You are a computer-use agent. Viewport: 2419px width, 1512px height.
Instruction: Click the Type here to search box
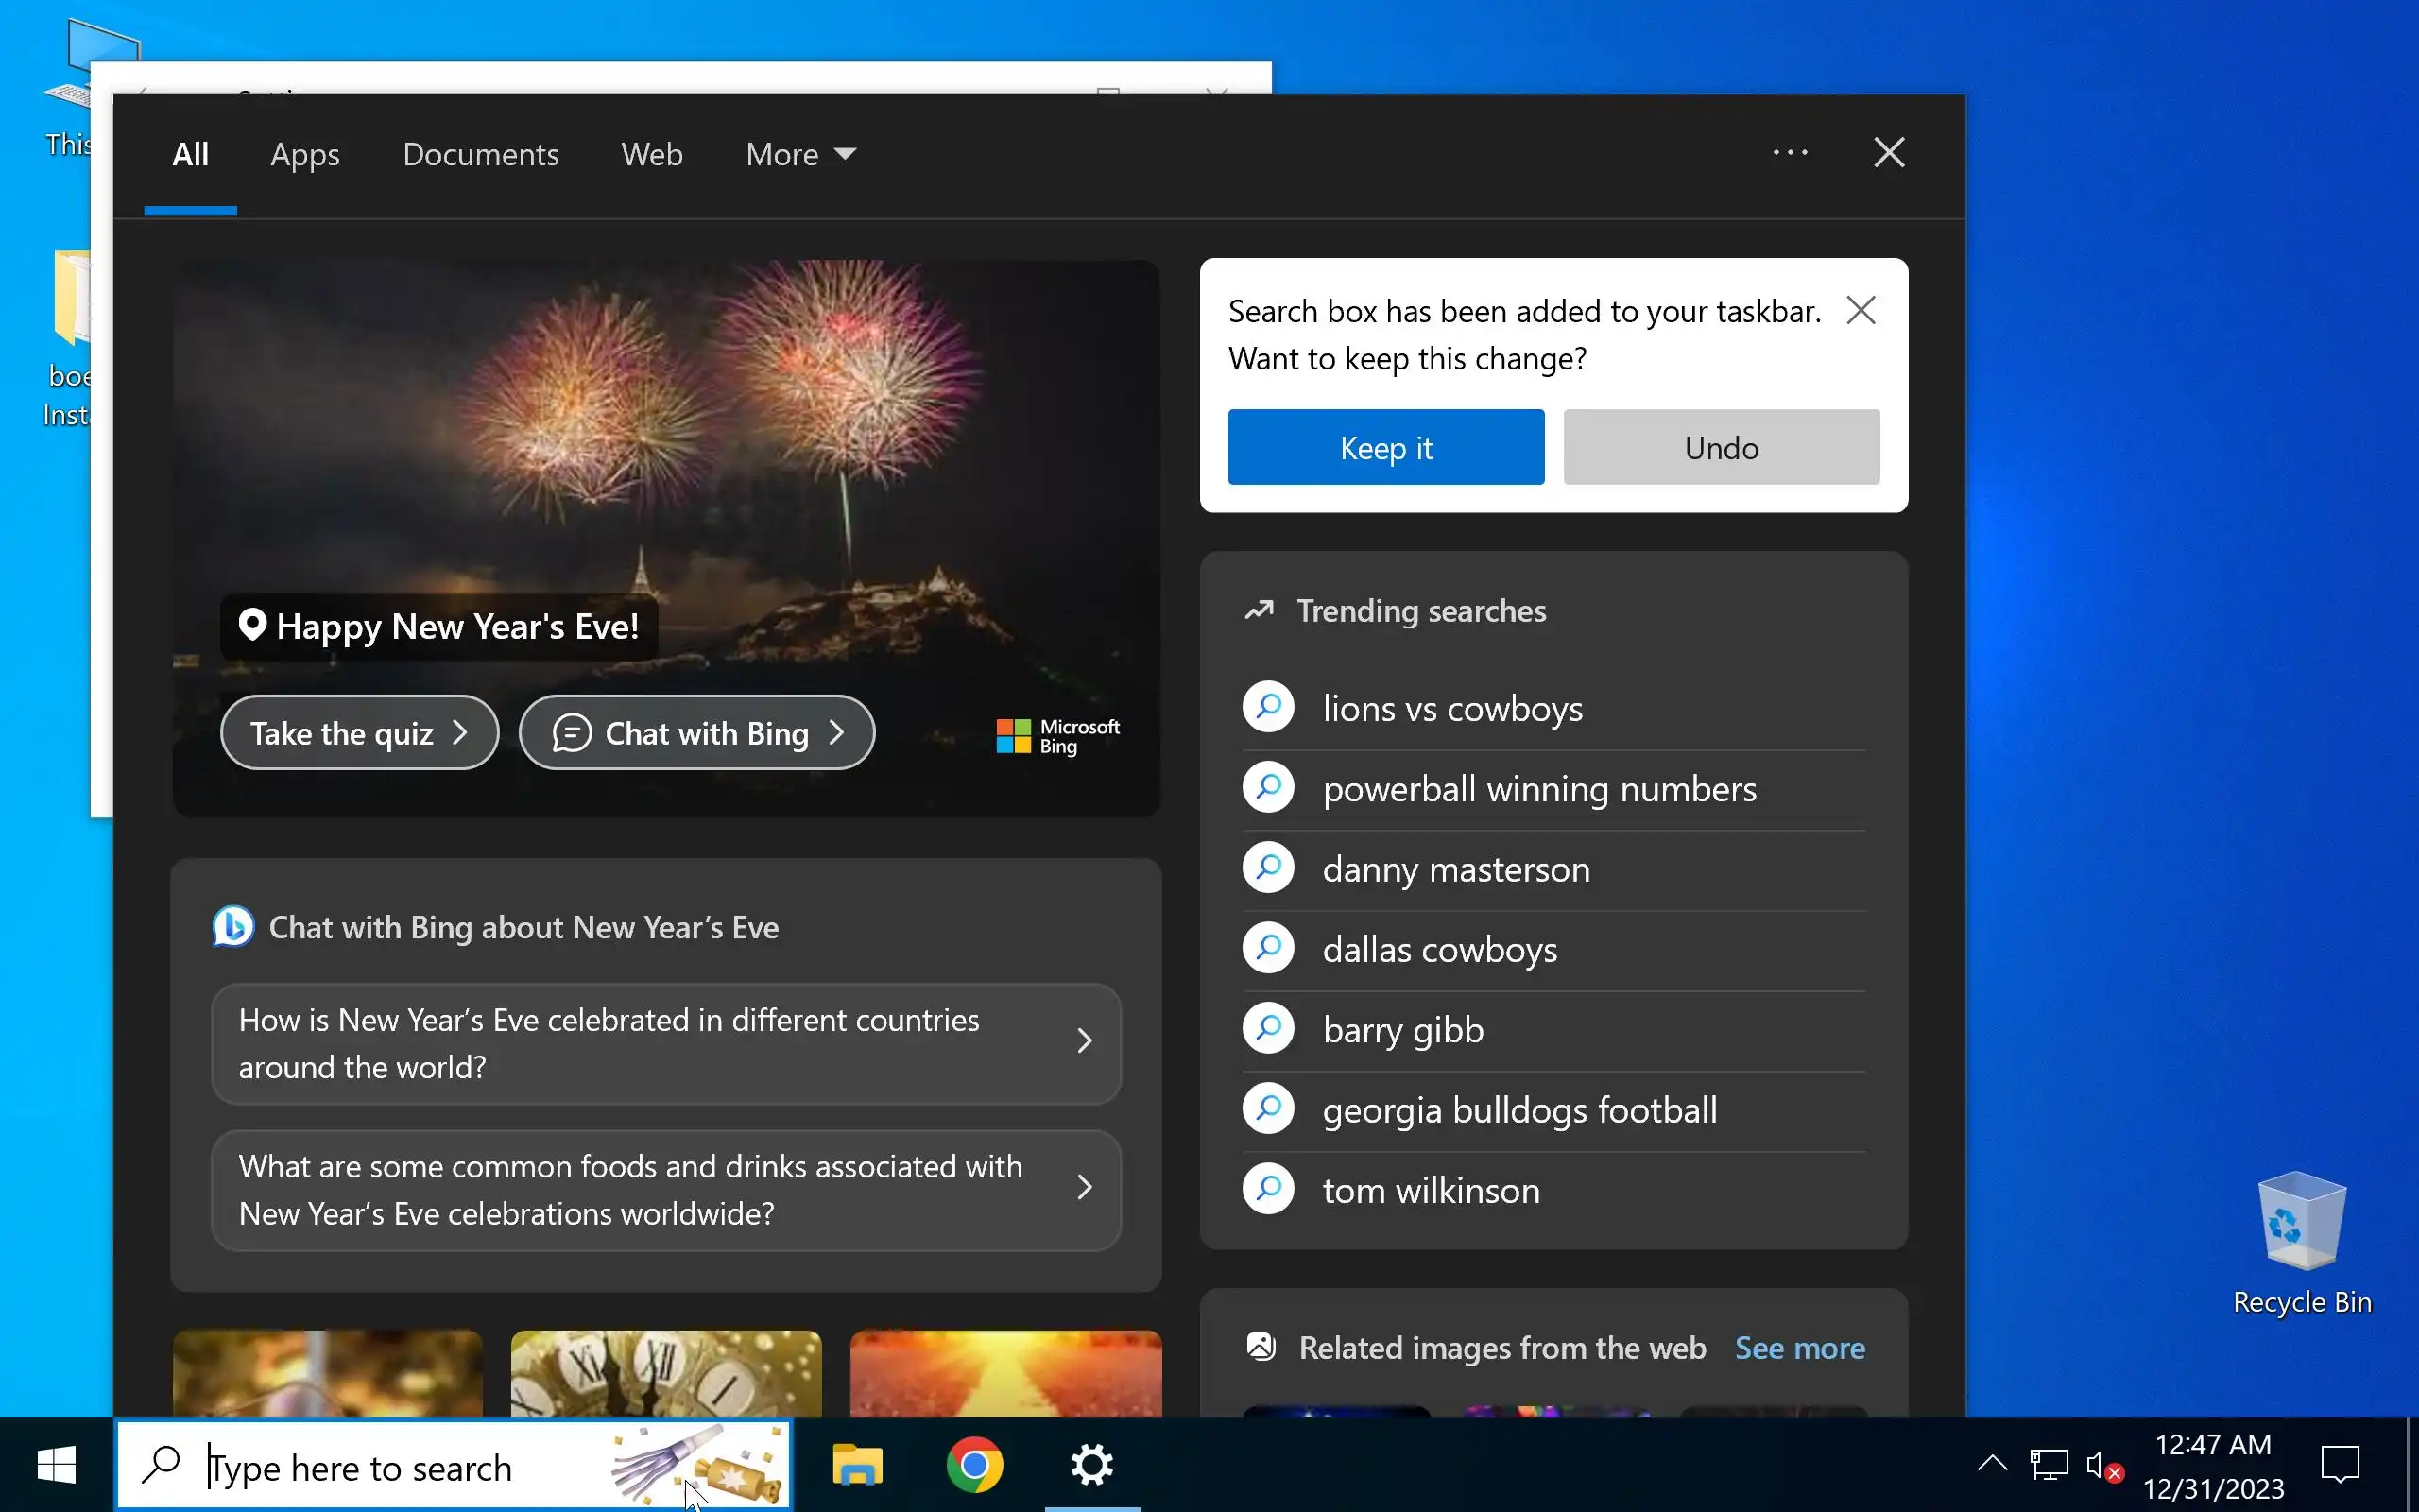(400, 1468)
